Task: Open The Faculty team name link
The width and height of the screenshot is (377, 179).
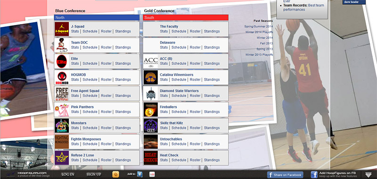Action: pos(169,26)
